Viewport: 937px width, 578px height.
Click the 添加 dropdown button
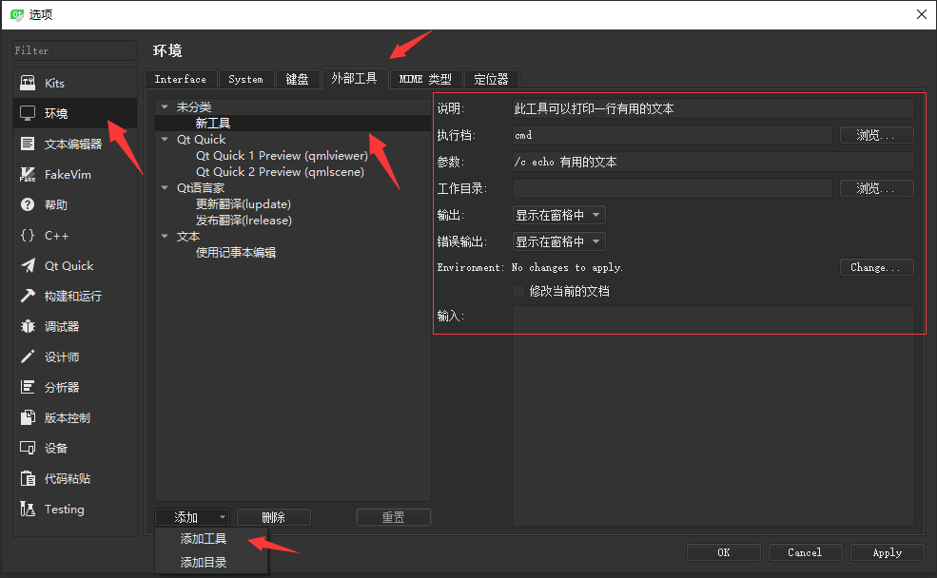click(192, 517)
